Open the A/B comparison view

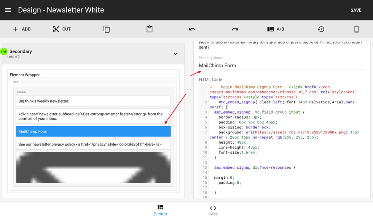pos(275,29)
